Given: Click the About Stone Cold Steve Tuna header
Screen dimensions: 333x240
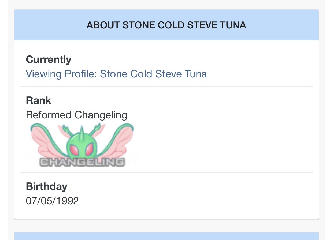Looking at the screenshot, I should (166, 25).
